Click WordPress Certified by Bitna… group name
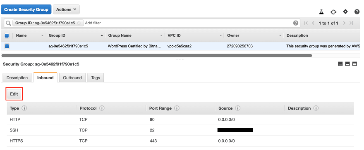Image resolution: width=364 pixels, height=150 pixels. click(x=134, y=46)
